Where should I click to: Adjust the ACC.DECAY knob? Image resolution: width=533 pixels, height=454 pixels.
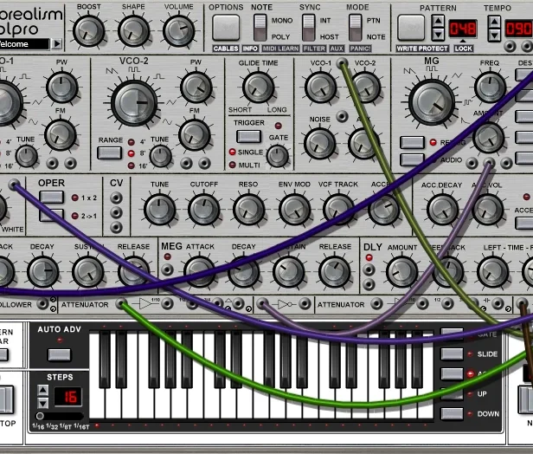442,210
